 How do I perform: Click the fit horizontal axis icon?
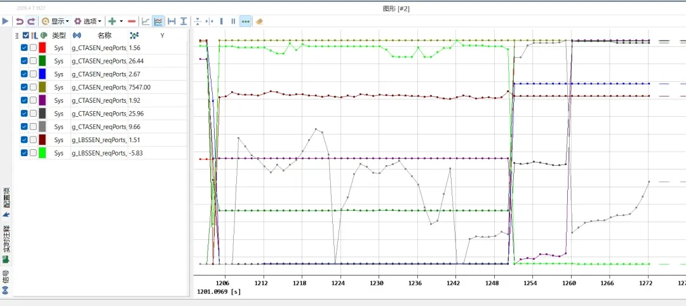click(171, 21)
